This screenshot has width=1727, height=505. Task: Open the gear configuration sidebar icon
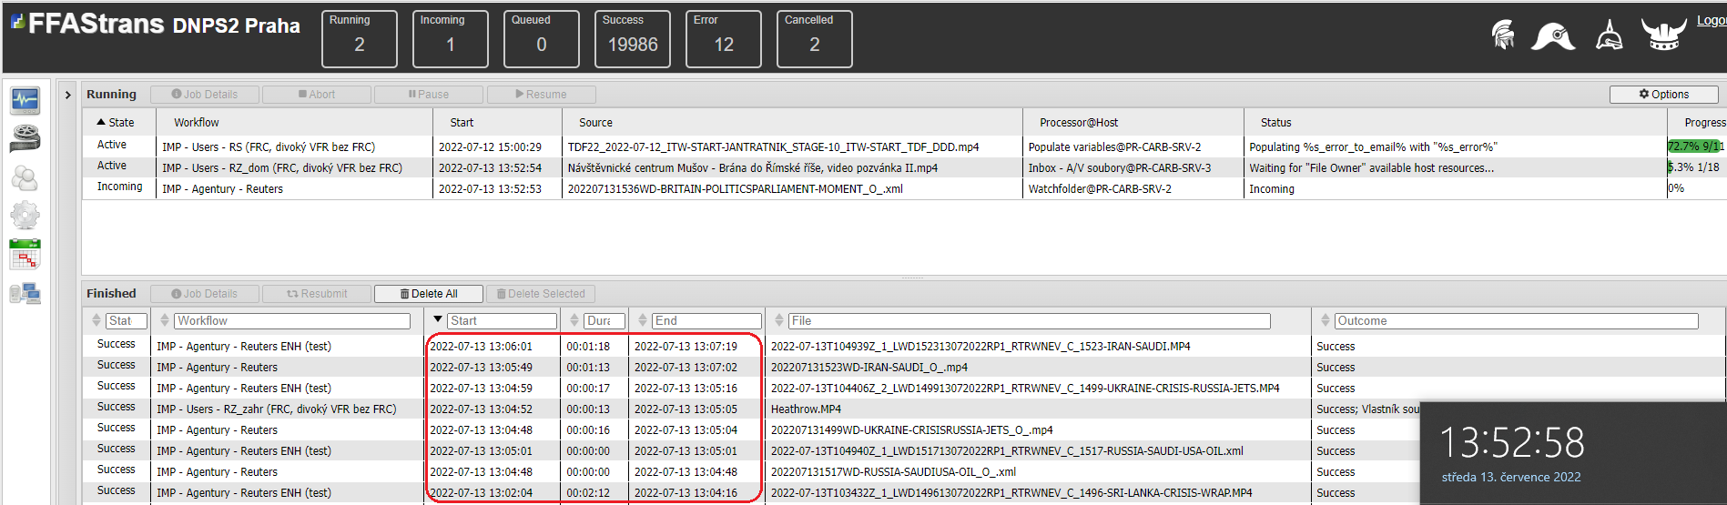[x=25, y=216]
